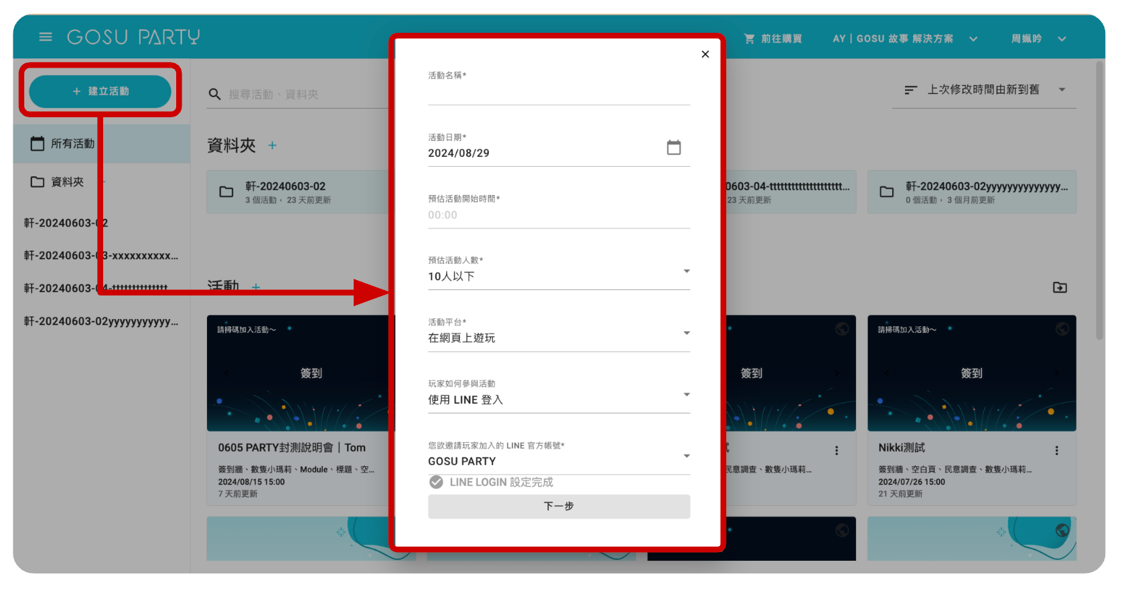The height and width of the screenshot is (599, 1124).
Task: Click the shopping cart icon
Action: 749,39
